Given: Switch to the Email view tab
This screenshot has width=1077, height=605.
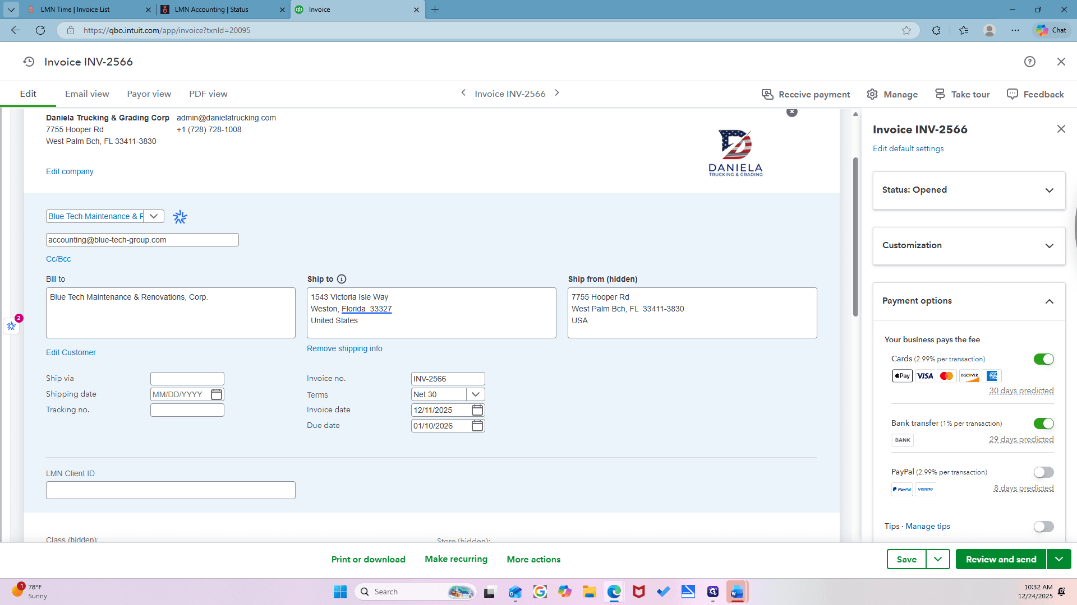Looking at the screenshot, I should pos(87,94).
